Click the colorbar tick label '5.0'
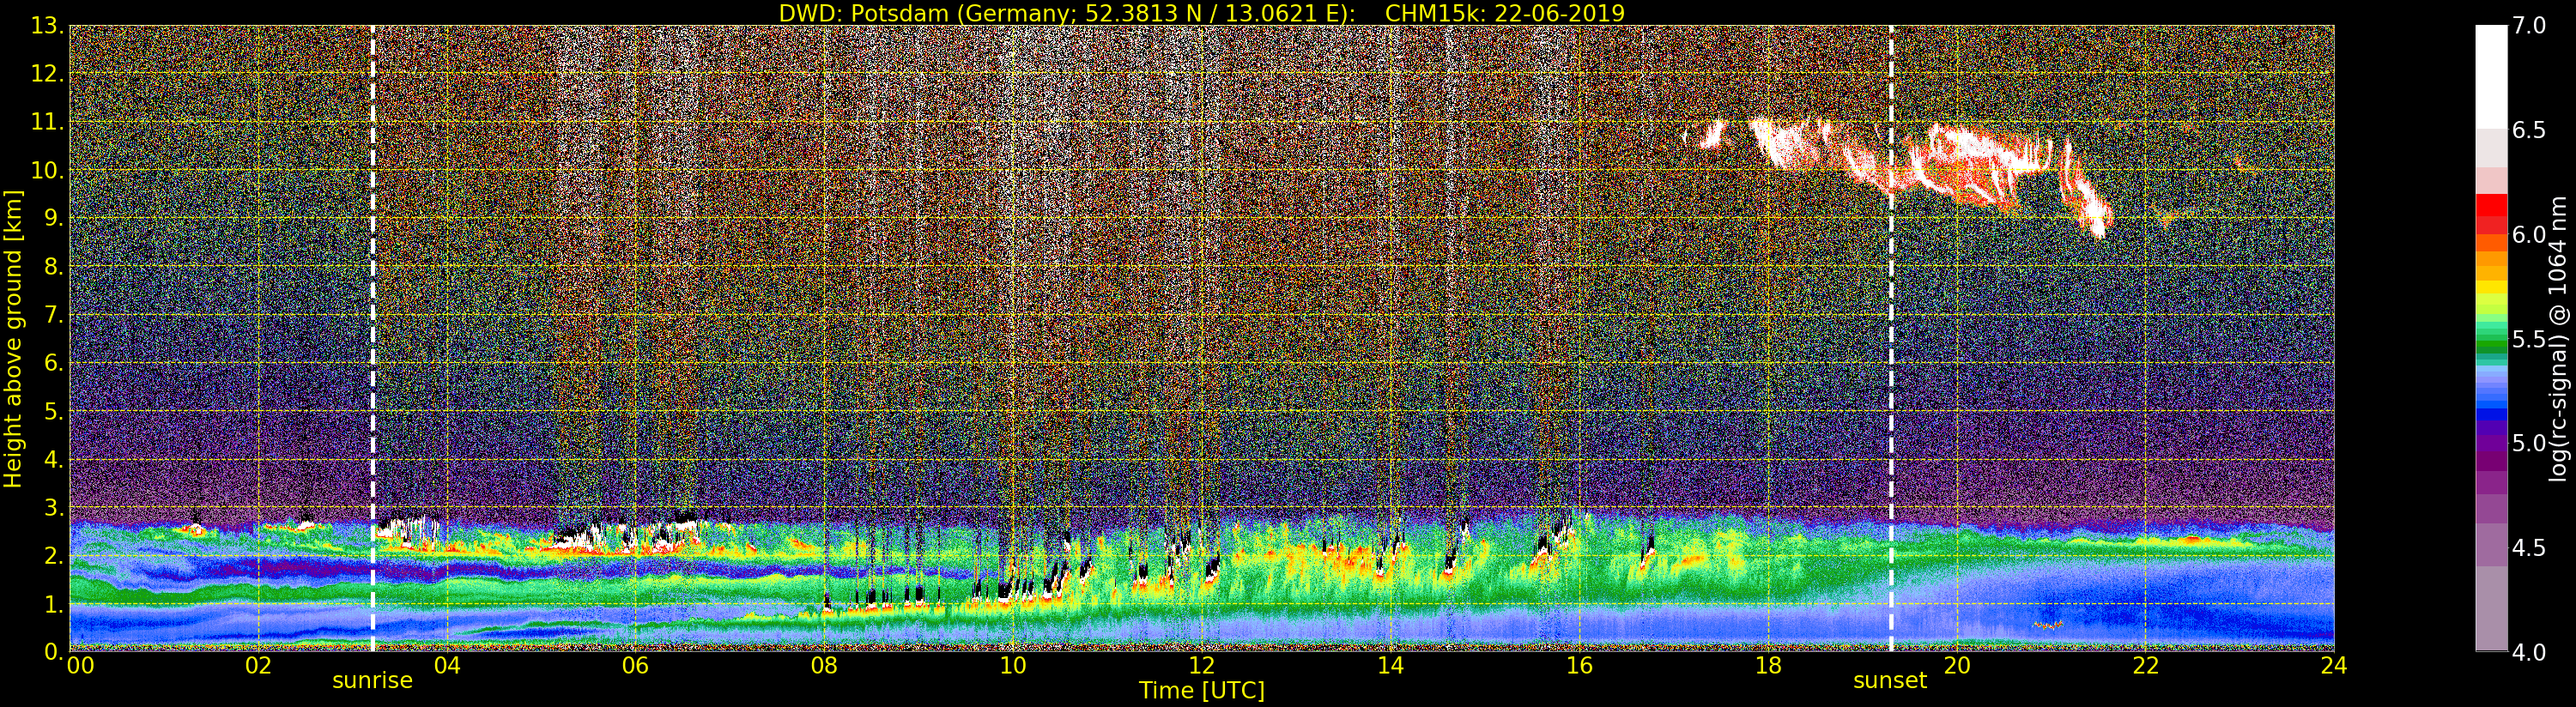The width and height of the screenshot is (2576, 707). (2529, 443)
